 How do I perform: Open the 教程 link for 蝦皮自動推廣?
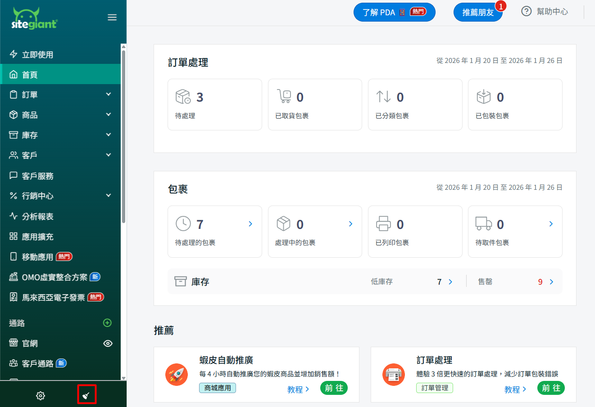coord(298,389)
